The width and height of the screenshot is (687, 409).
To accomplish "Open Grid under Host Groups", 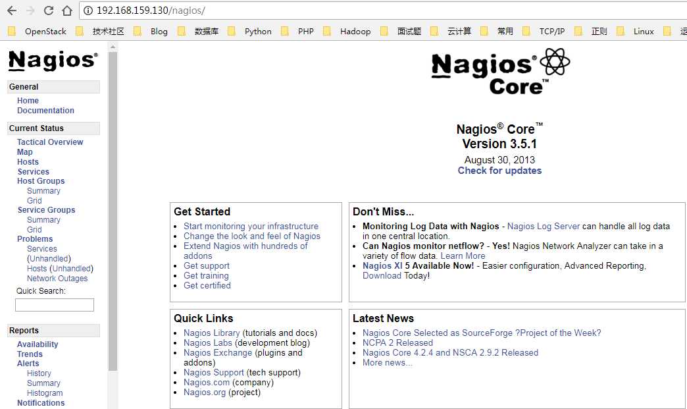I will tap(34, 200).
